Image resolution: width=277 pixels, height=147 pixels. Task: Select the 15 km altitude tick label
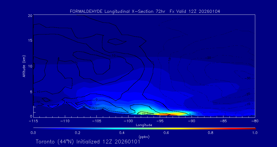pos(30,41)
